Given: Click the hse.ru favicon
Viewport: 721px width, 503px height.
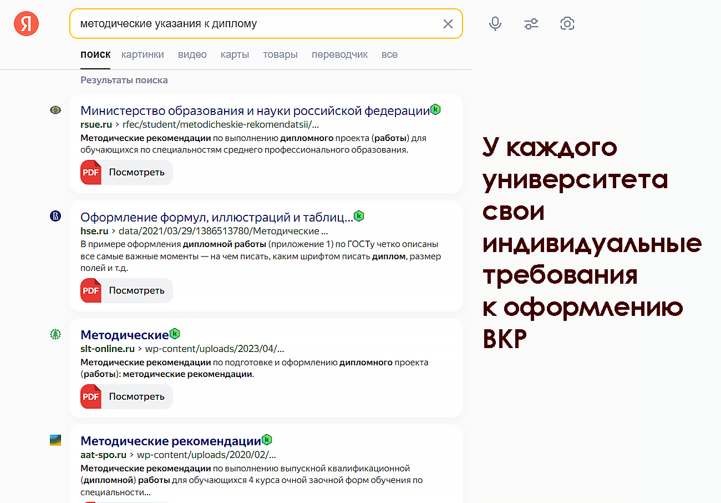Looking at the screenshot, I should pyautogui.click(x=55, y=216).
